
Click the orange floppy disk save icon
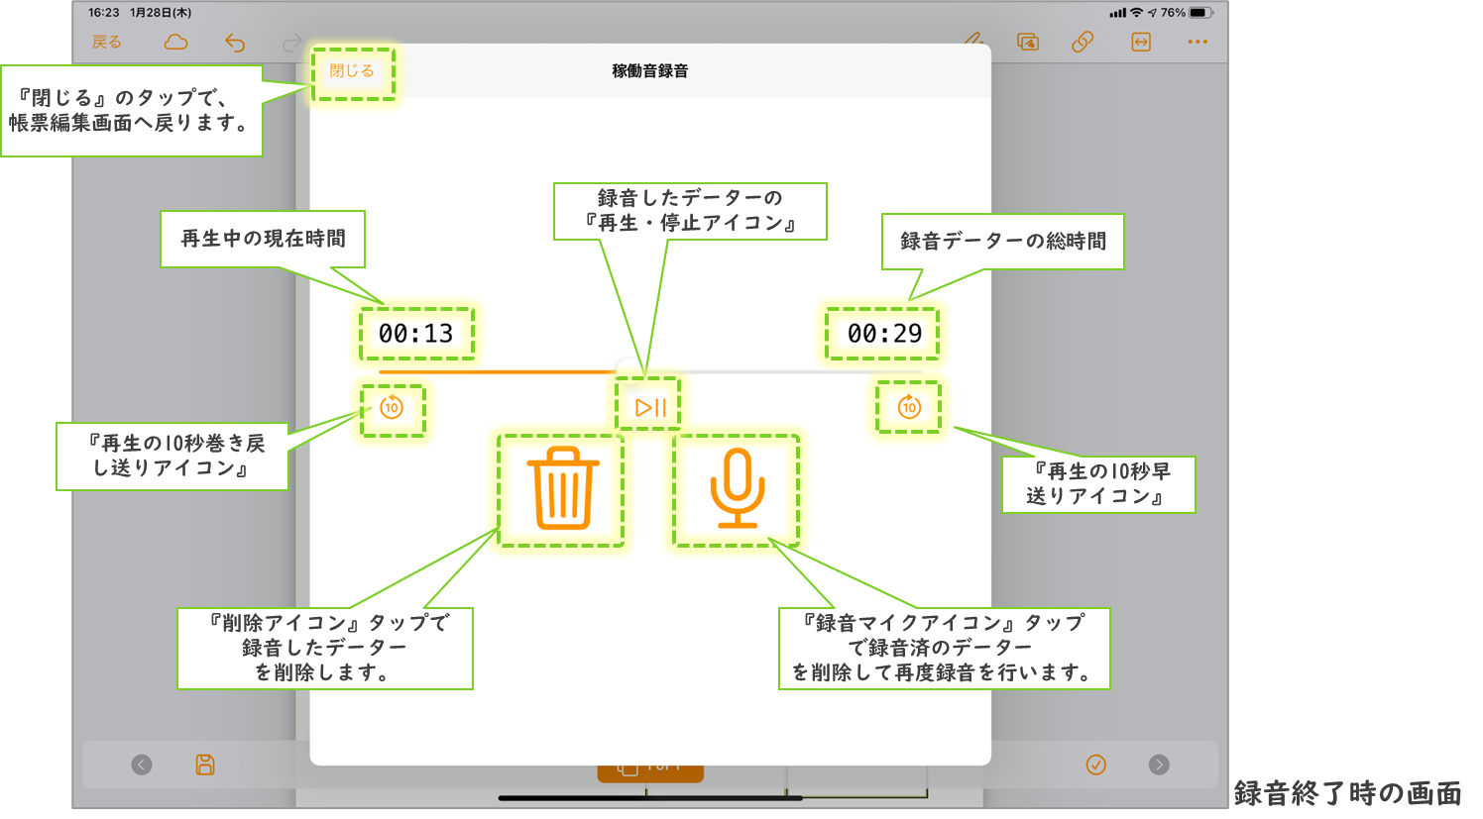205,765
